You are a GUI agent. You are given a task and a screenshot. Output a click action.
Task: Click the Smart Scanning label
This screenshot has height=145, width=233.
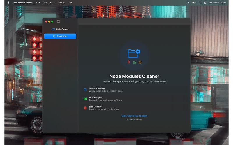click(x=97, y=88)
